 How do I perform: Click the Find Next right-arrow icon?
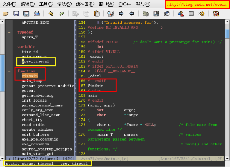[x=121, y=14]
